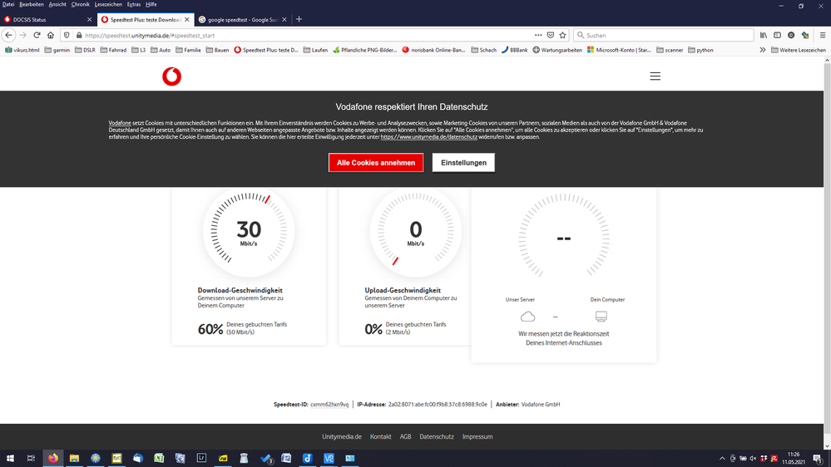Open the Extras menu

tap(134, 4)
